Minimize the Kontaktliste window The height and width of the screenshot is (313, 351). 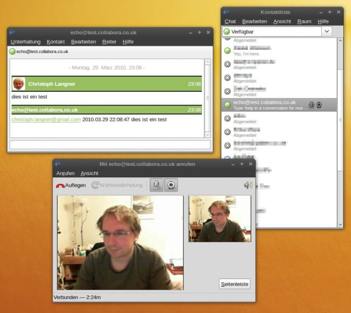pos(321,12)
